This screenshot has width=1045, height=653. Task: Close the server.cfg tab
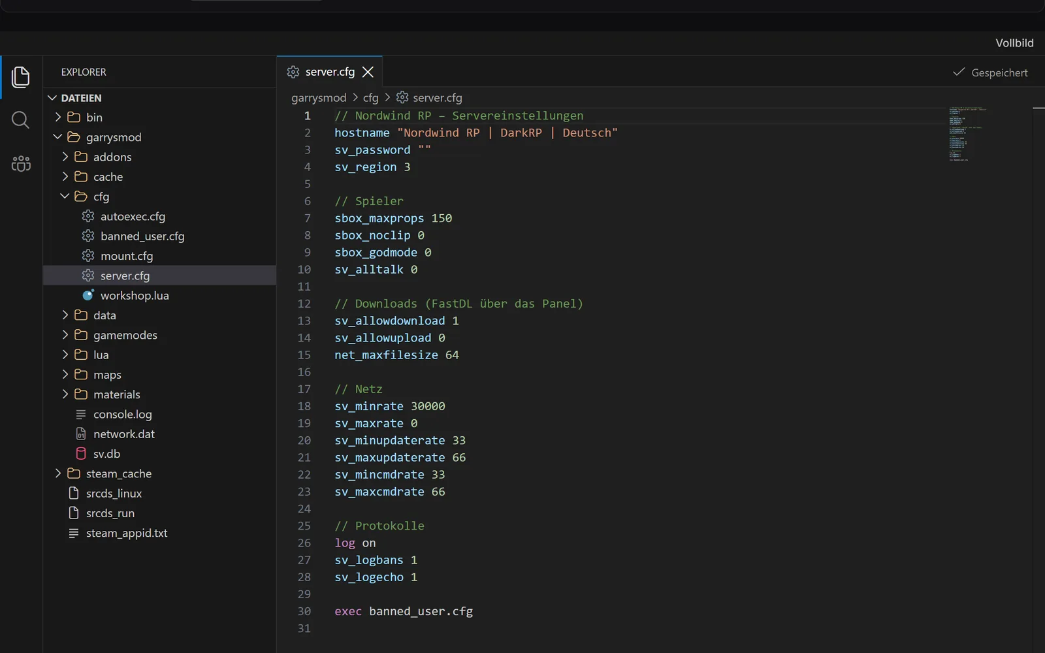pos(368,72)
